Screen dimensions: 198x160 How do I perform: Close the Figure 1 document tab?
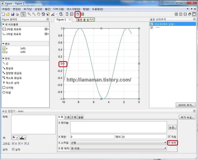point(70,19)
